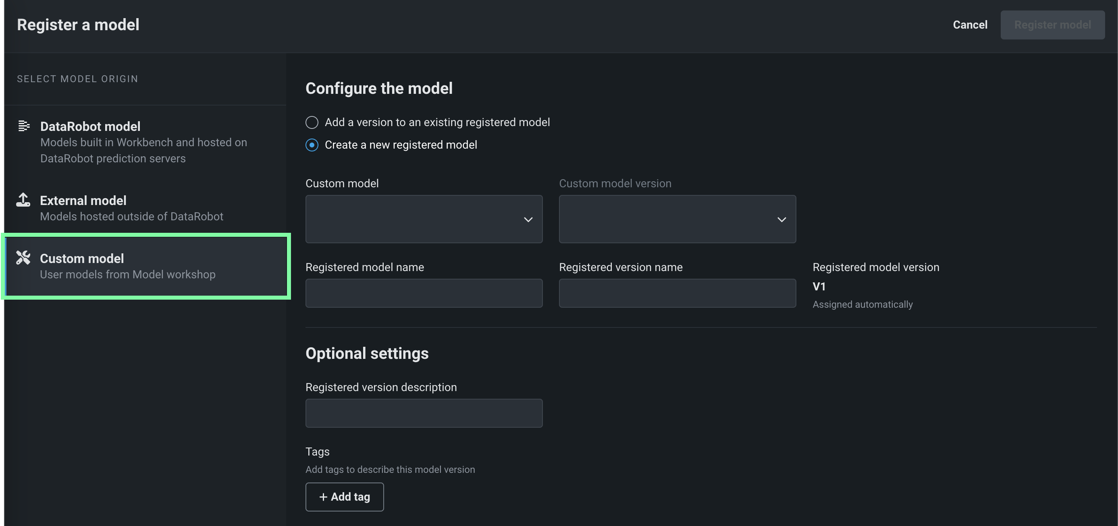This screenshot has width=1118, height=526.
Task: Focus the Registered model name field
Action: pos(423,293)
